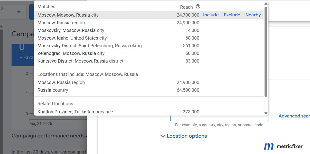
Task: Choose 'Moscow, Russia region' under Locations that include
Action: (148, 82)
